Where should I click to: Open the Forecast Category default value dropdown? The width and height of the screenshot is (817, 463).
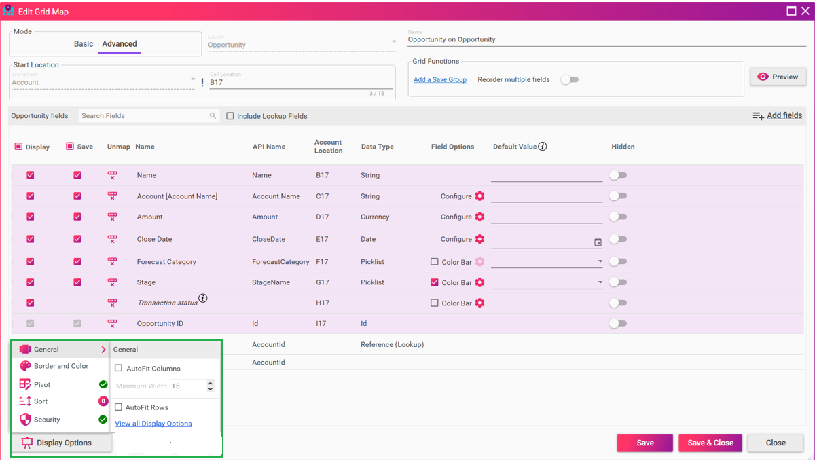pos(600,262)
